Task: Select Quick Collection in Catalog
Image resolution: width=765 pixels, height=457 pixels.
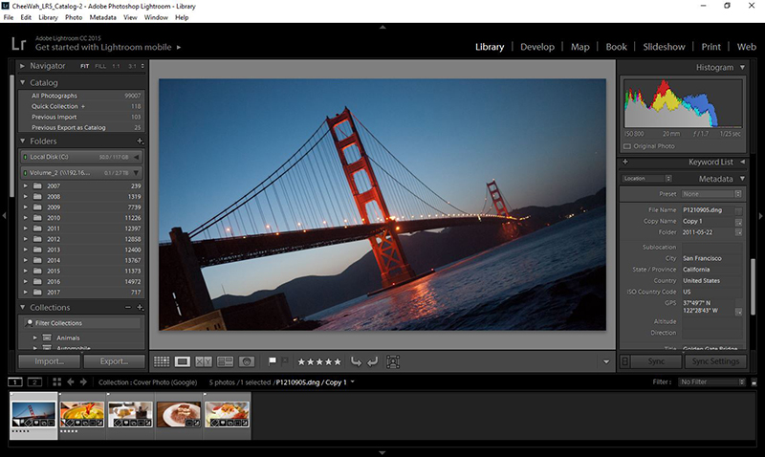Action: pos(81,106)
